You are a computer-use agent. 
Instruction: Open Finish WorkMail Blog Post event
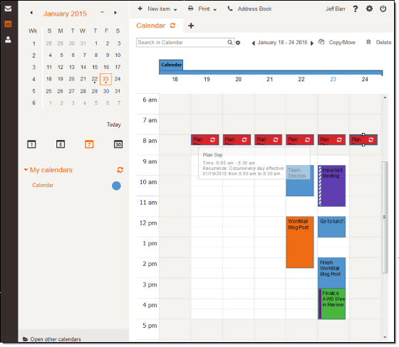pos(331,273)
